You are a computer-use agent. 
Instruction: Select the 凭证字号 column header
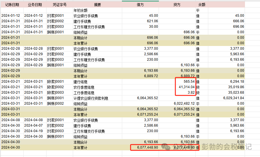(x=60, y=5)
